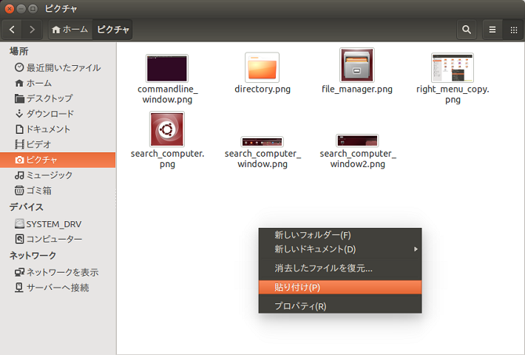525x355 pixels.
Task: Open 最近開いたファイル in the sidebar
Action: tap(58, 67)
